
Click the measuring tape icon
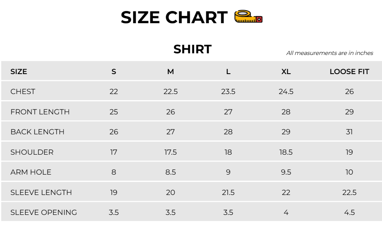[248, 17]
